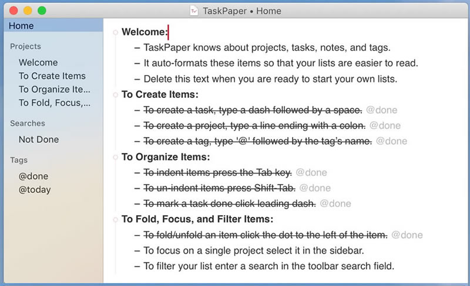Image resolution: width=470 pixels, height=286 pixels.
Task: Click the To Create Items: heading
Action: pos(160,94)
